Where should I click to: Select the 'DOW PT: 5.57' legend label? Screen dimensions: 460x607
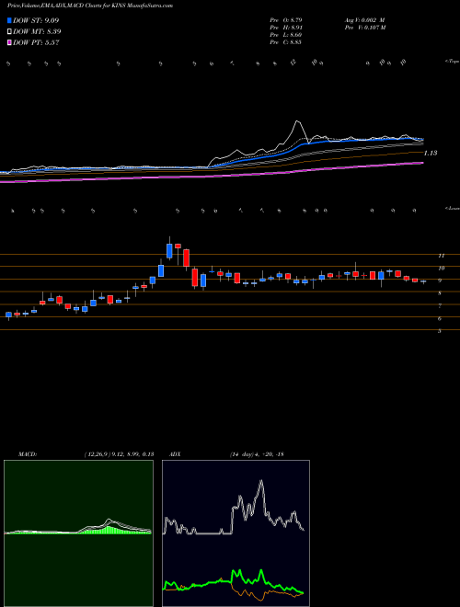point(36,43)
